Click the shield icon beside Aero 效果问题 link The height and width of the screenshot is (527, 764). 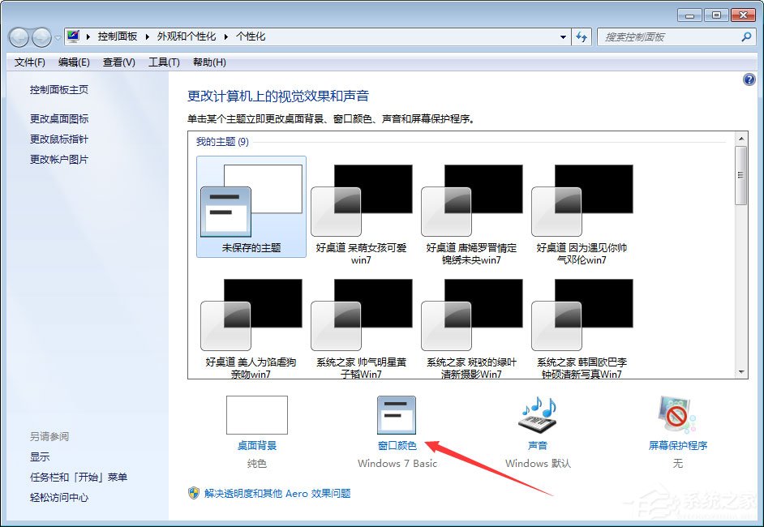point(192,493)
